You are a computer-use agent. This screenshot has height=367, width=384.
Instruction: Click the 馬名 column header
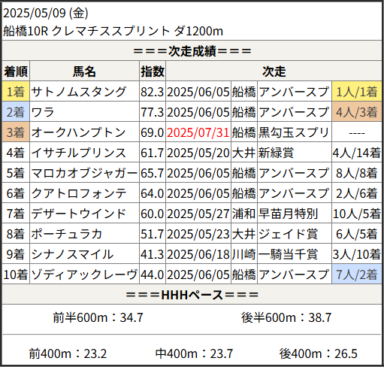click(x=84, y=71)
